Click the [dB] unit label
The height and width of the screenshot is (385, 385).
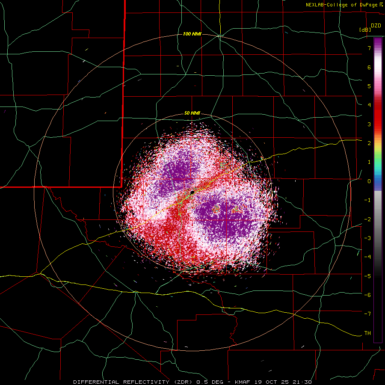click(365, 30)
